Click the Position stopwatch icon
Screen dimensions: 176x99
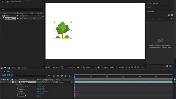point(18,89)
